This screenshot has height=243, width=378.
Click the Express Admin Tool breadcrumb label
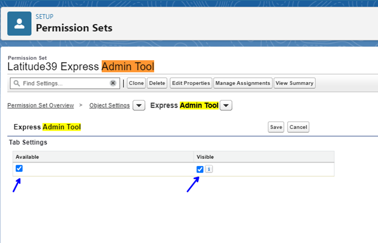[185, 105]
